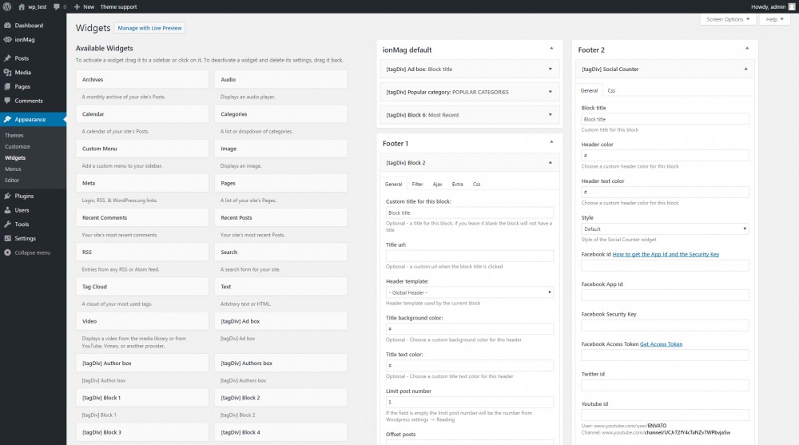Viewport: 799px width, 445px height.
Task: Click the New plus icon in admin bar
Action: [x=77, y=6]
